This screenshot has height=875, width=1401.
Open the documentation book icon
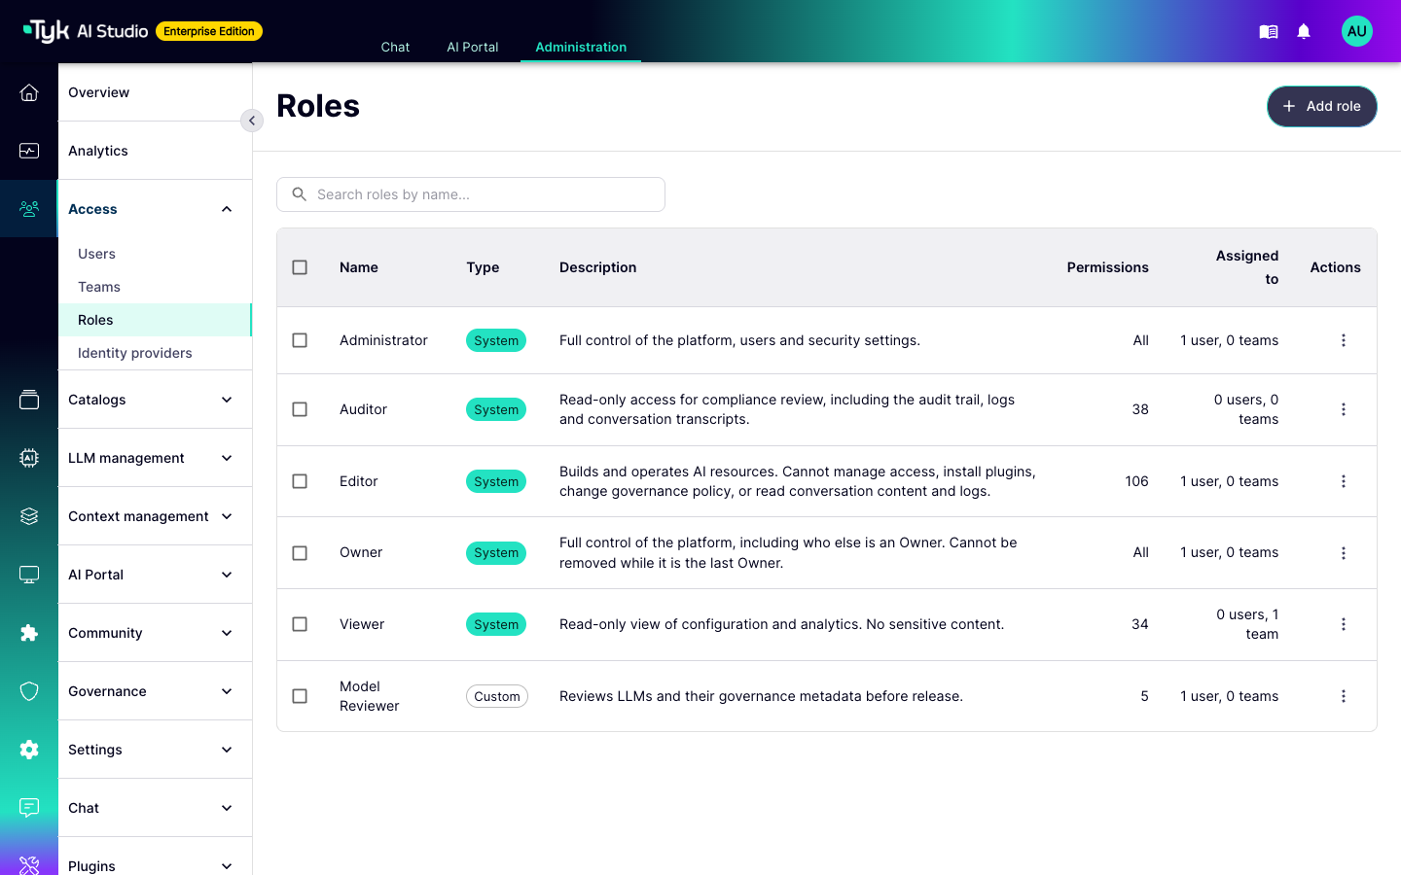tap(1269, 32)
